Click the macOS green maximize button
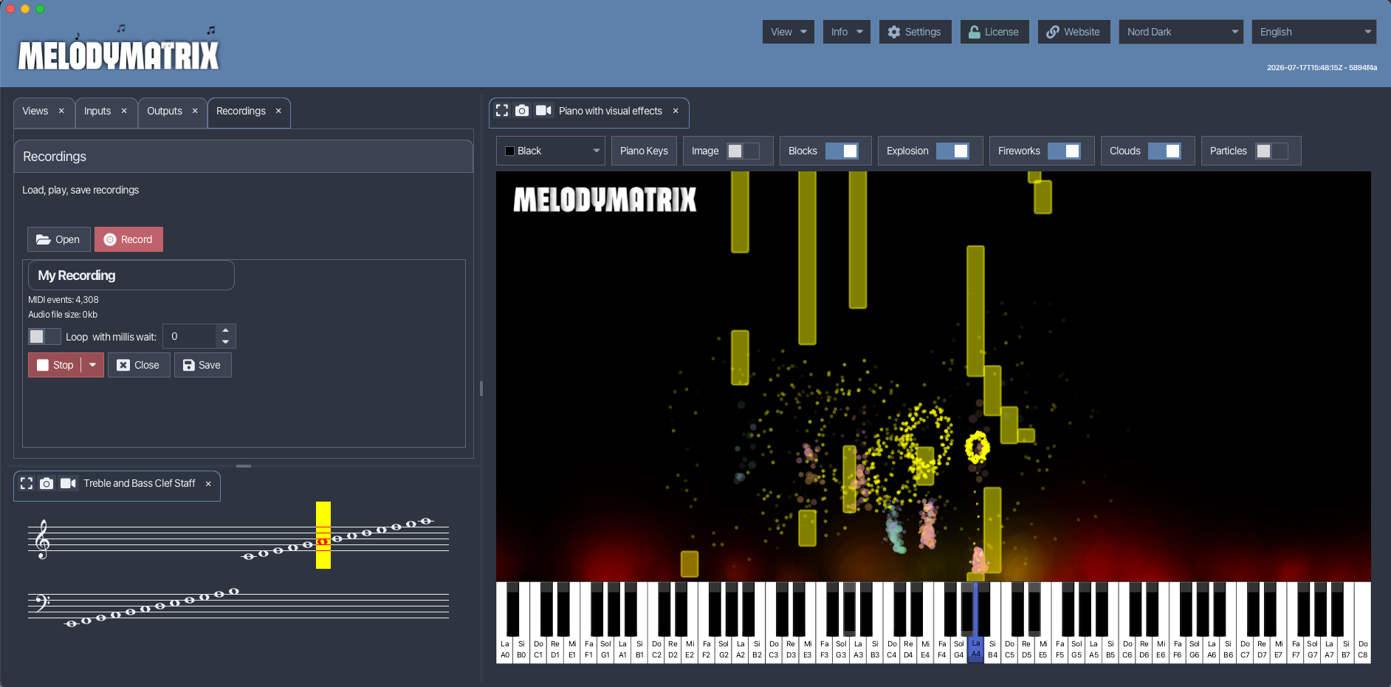This screenshot has width=1391, height=687. (x=40, y=9)
